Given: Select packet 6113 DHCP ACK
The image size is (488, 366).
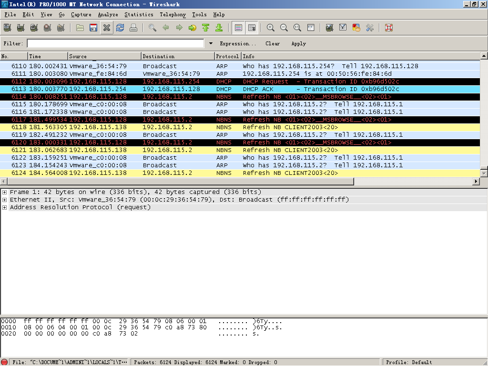Looking at the screenshot, I should (240, 89).
